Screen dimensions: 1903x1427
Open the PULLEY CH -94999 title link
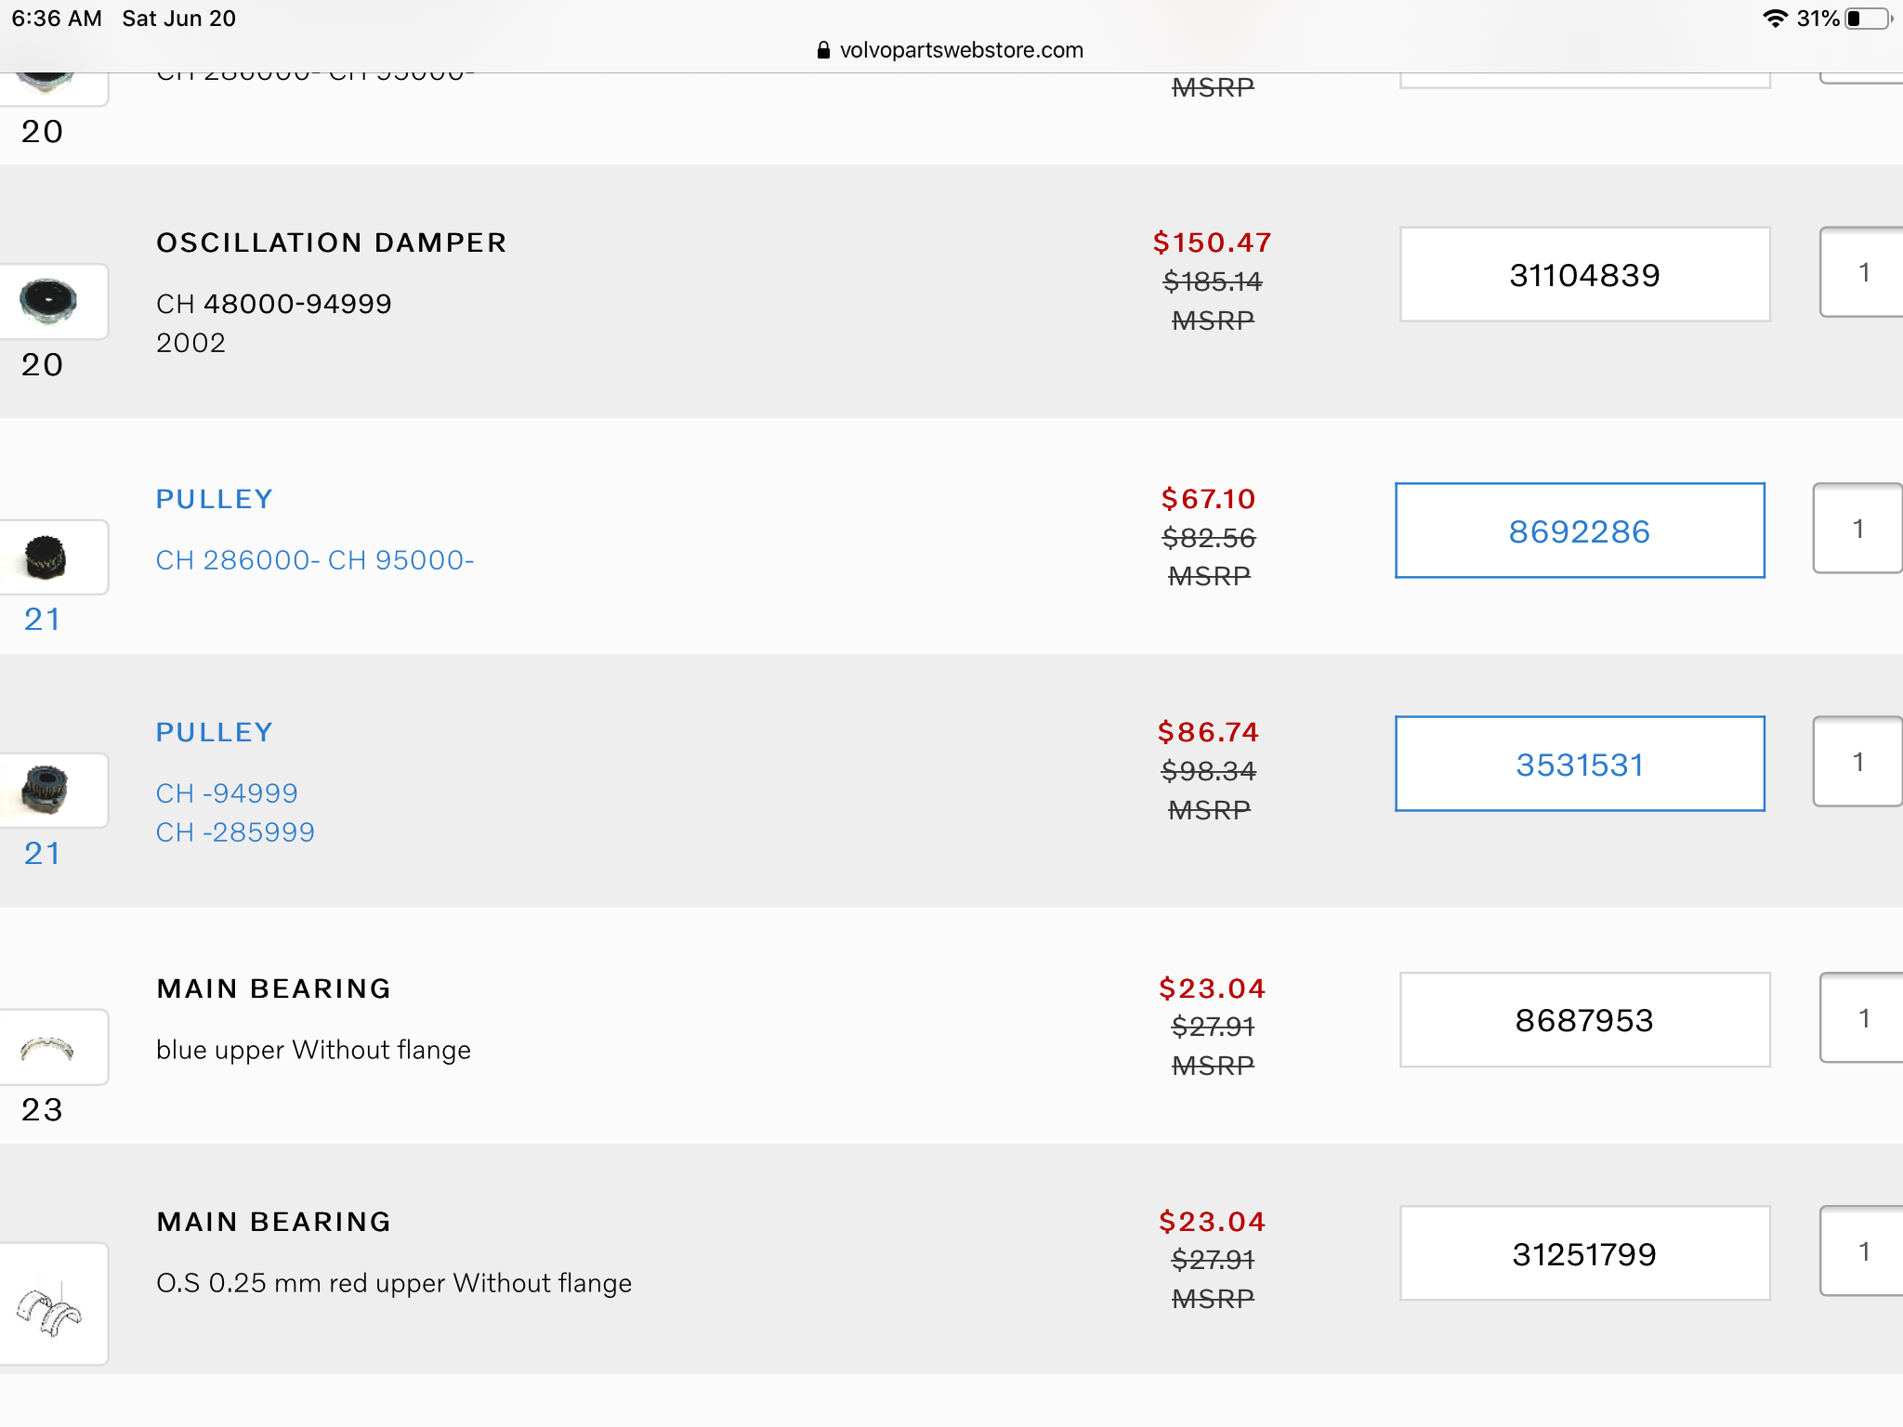click(215, 733)
